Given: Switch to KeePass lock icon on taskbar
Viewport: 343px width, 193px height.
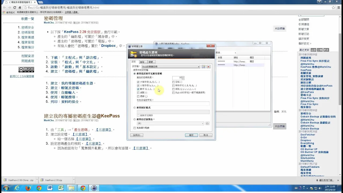Looking at the screenshot, I should (x=94, y=188).
